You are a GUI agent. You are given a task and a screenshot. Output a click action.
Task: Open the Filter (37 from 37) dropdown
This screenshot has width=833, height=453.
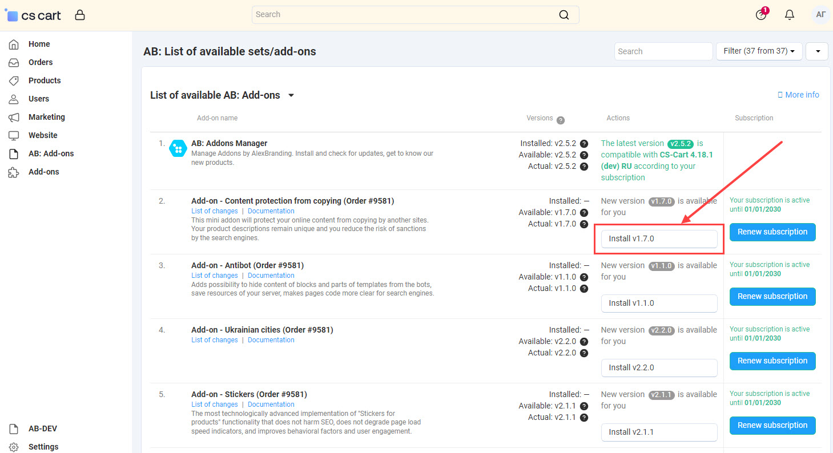point(759,51)
